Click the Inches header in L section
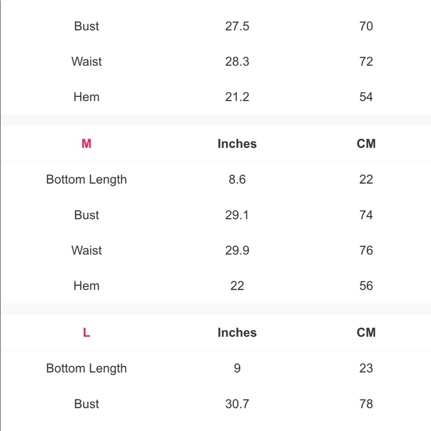The height and width of the screenshot is (431, 431). coord(237,333)
